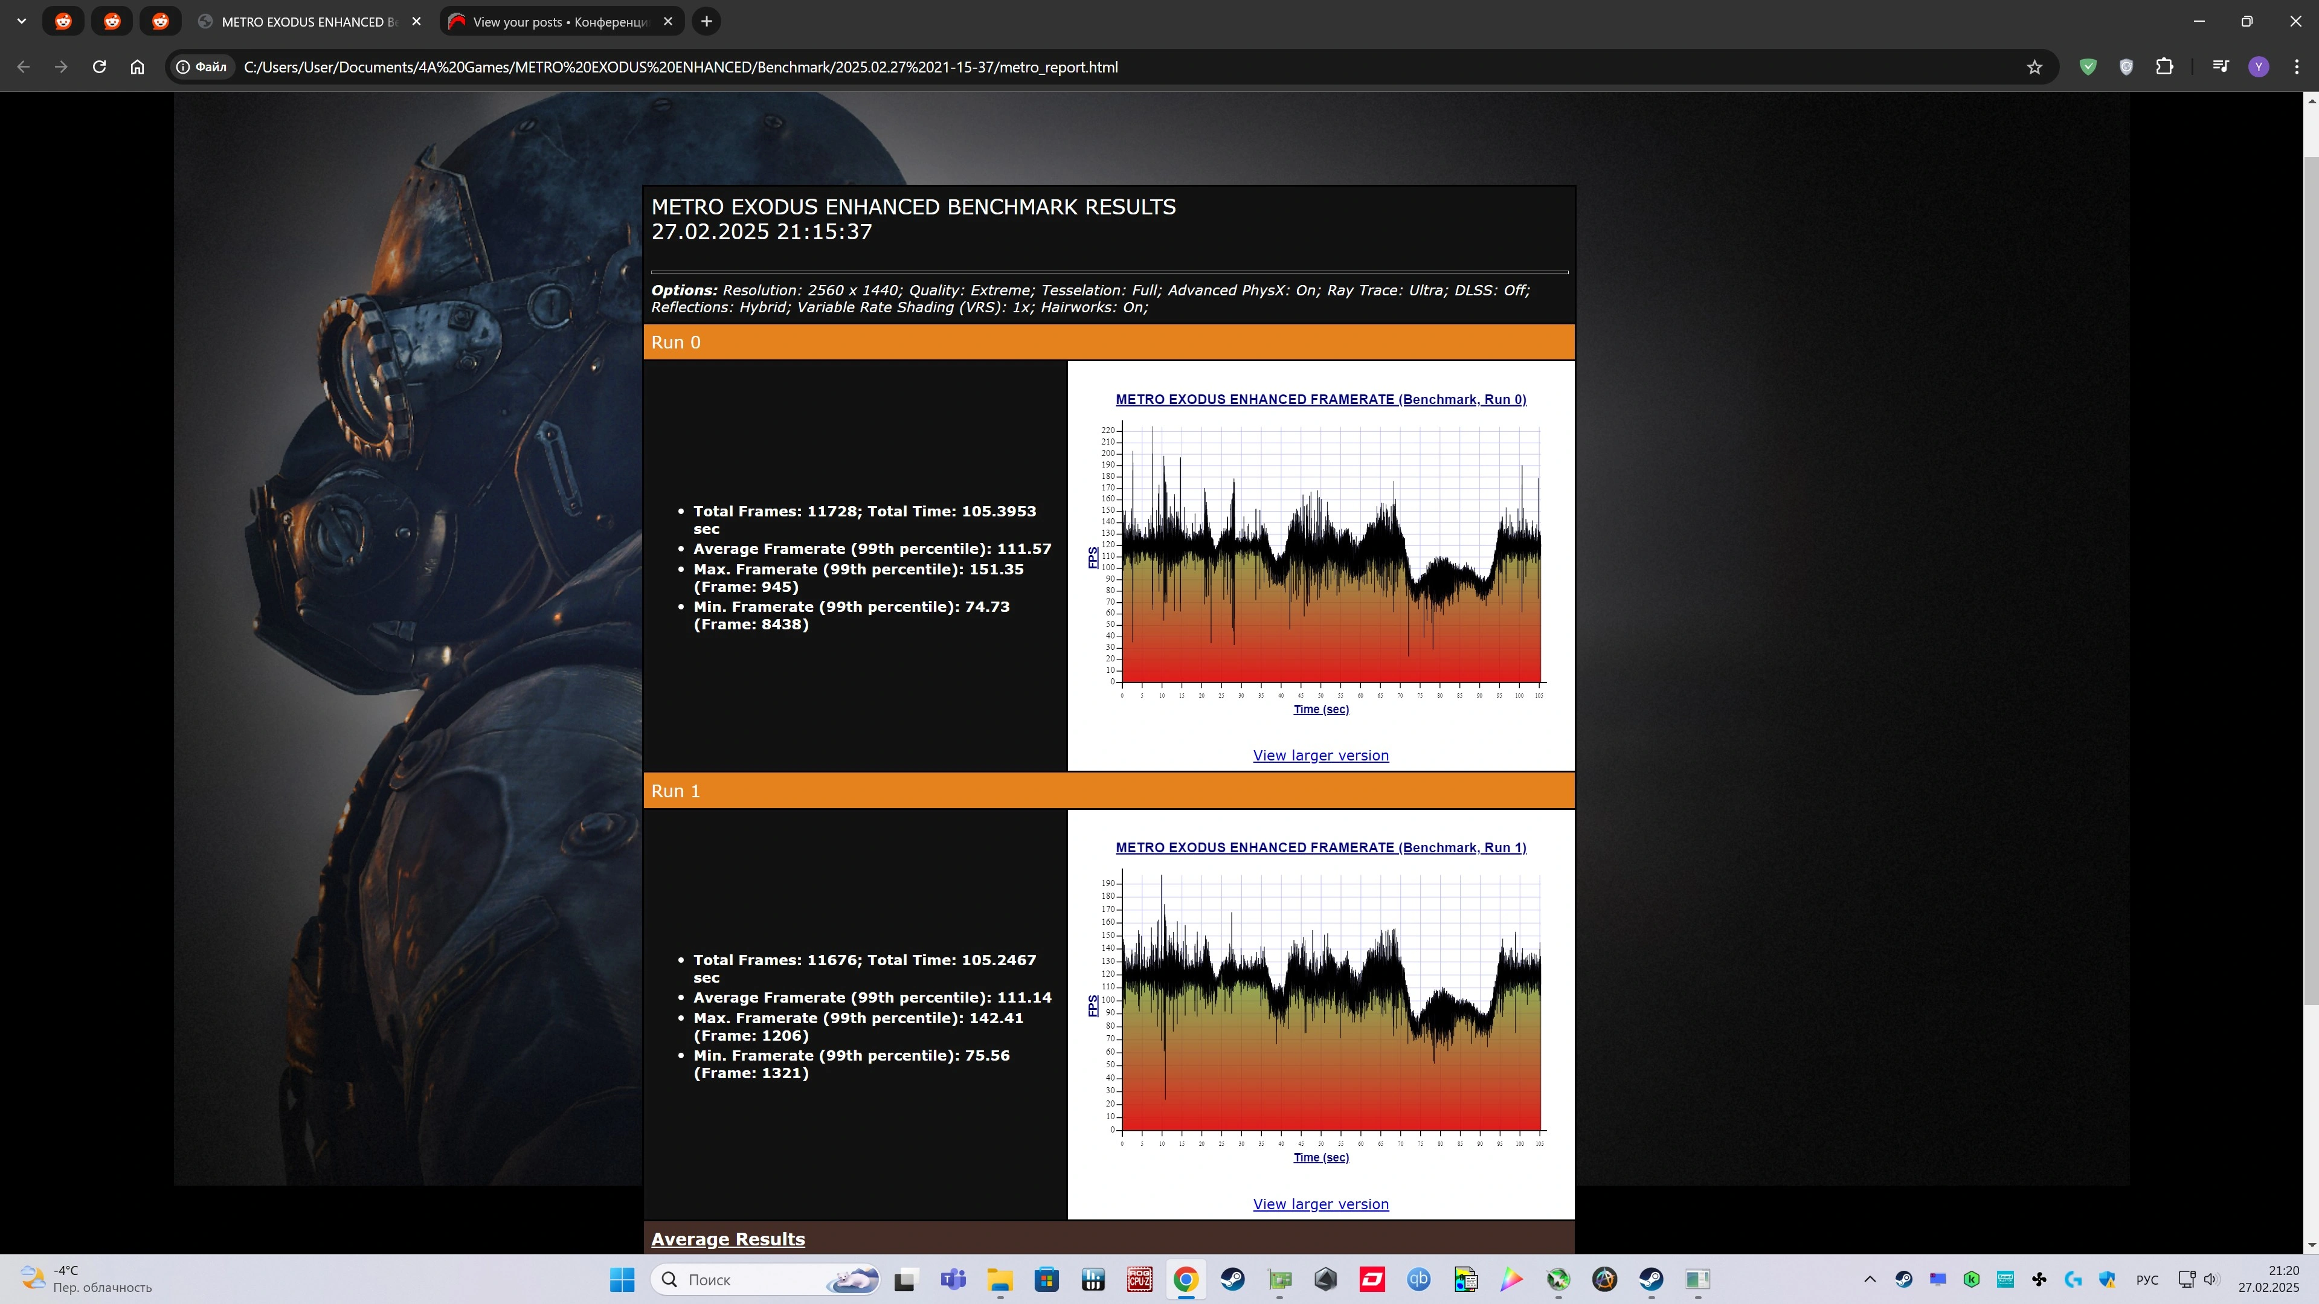Image resolution: width=2319 pixels, height=1304 pixels.
Task: Open Run 0 View larger version link
Action: point(1320,755)
